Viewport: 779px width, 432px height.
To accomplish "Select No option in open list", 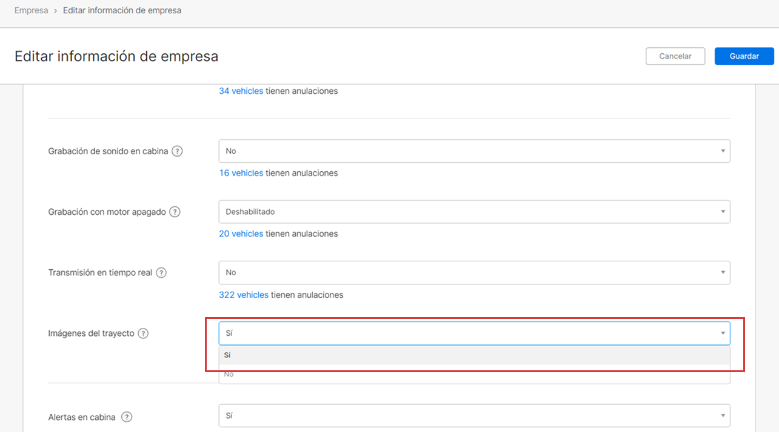I will pos(474,374).
